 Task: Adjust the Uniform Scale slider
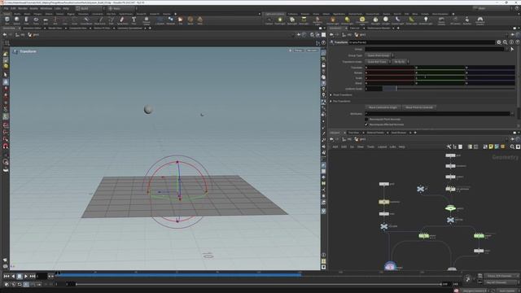click(449, 89)
